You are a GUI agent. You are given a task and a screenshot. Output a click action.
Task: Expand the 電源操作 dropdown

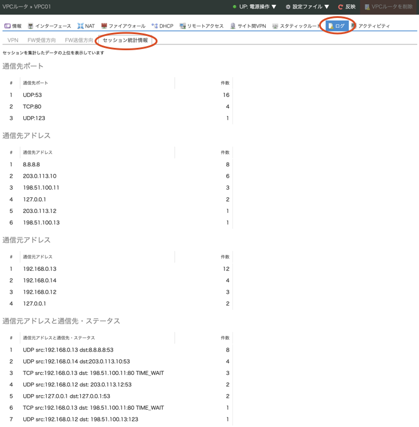pos(257,7)
